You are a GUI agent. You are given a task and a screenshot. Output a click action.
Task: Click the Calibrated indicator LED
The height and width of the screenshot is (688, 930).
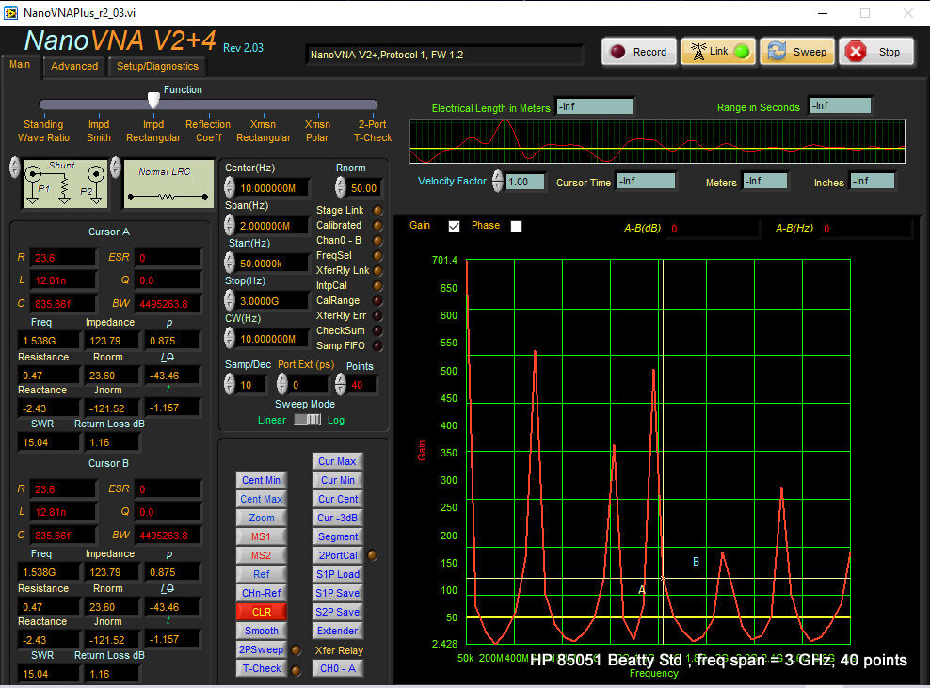[377, 225]
